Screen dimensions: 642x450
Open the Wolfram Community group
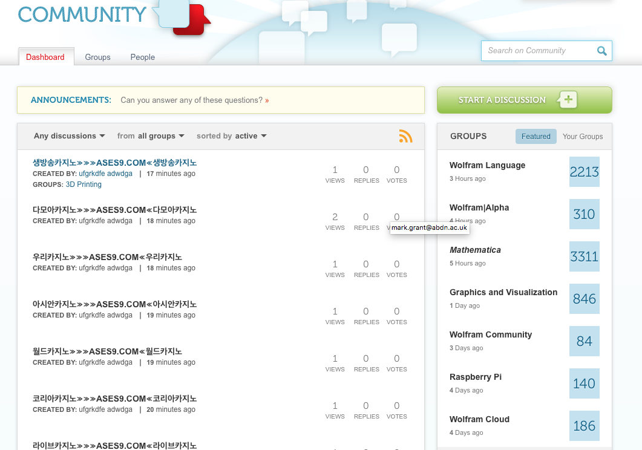491,334
